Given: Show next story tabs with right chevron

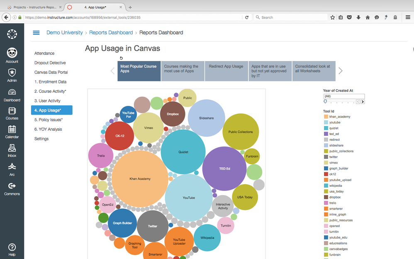Looking at the screenshot, I should click(x=341, y=71).
